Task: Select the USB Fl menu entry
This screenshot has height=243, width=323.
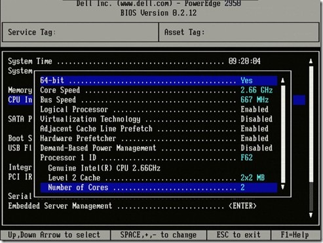Action: click(20, 148)
